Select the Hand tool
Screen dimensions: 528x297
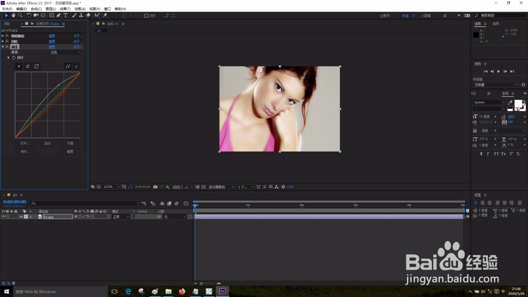[x=14, y=16]
